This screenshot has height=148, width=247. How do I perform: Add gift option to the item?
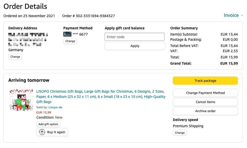pos(48,124)
